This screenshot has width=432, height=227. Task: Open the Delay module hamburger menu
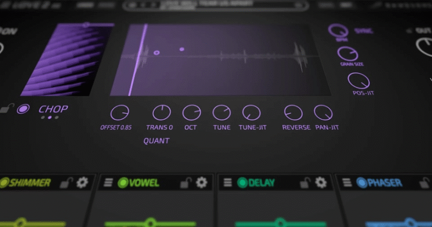tap(227, 183)
